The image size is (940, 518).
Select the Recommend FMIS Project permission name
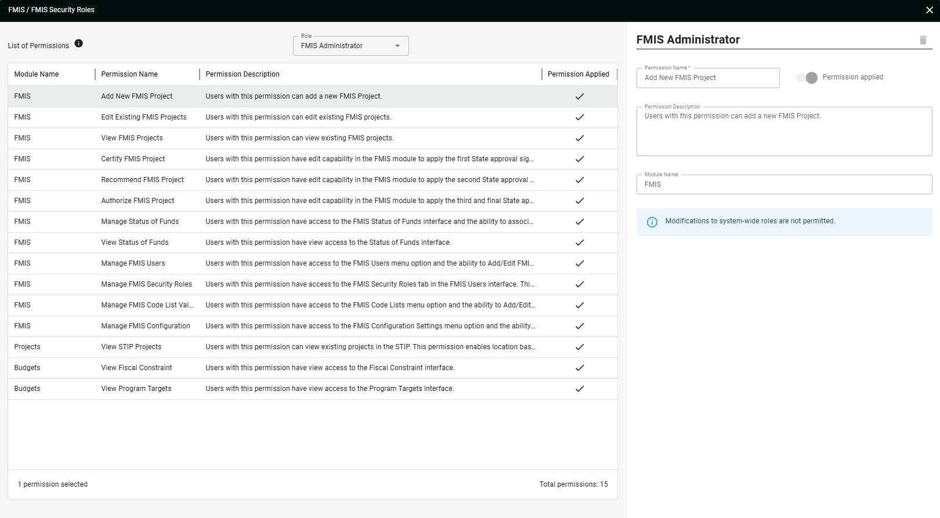[x=143, y=180]
